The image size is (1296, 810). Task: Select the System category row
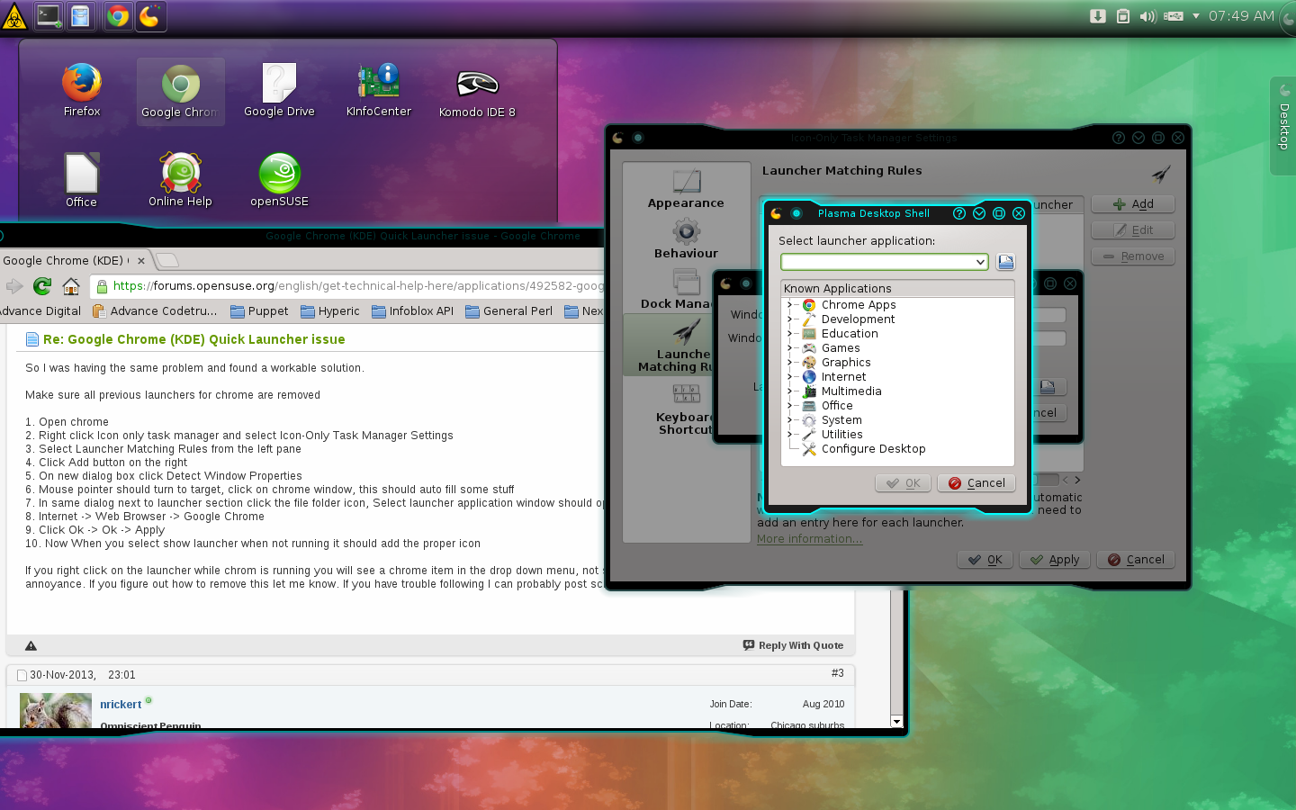coord(897,420)
